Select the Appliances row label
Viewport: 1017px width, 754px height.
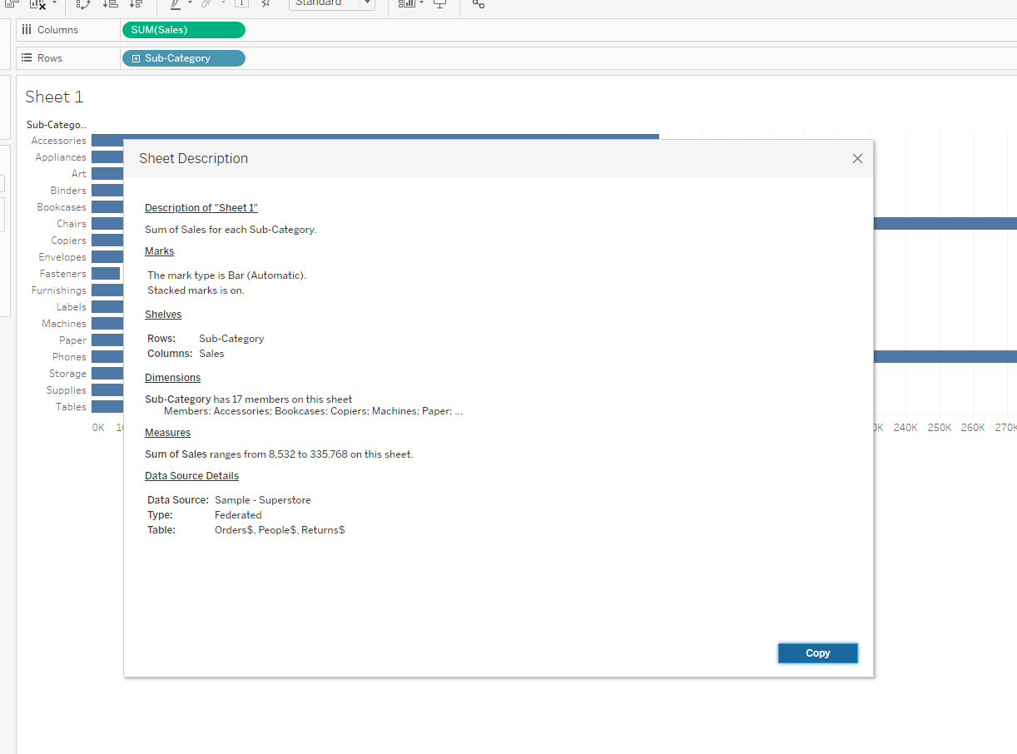tap(61, 157)
